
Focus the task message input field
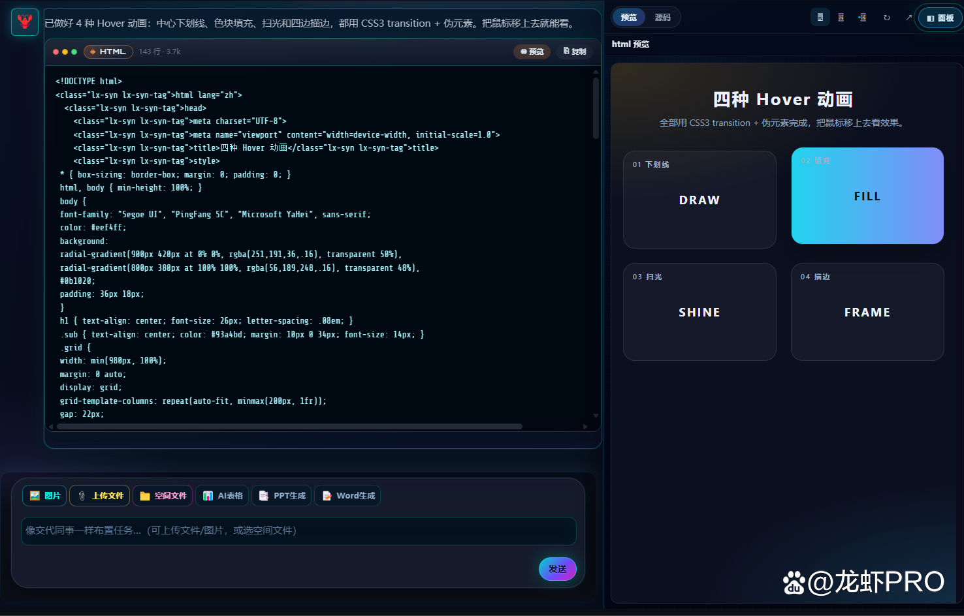point(298,531)
